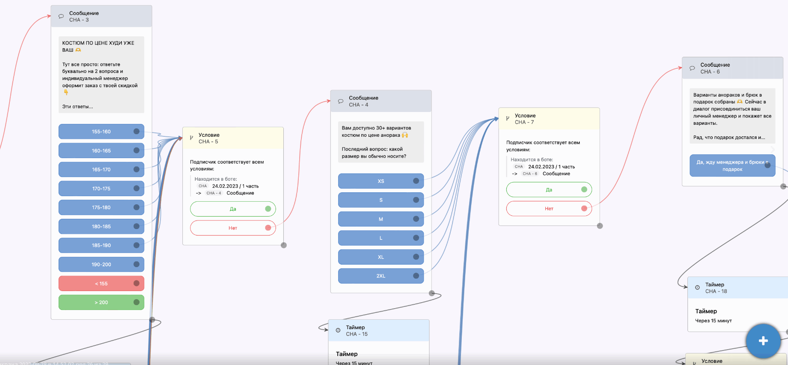Click '24.02.2023 / 1 часть' in Условие СНА - 7
The height and width of the screenshot is (365, 788).
coord(552,167)
